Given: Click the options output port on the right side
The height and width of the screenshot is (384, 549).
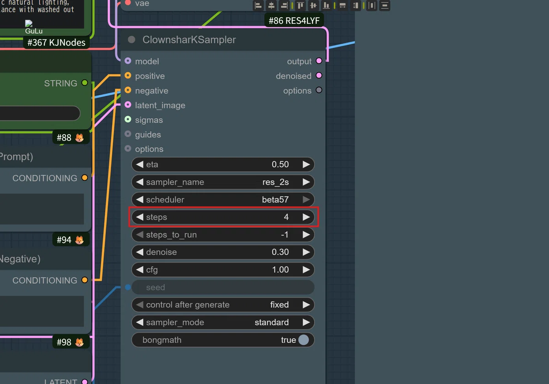Looking at the screenshot, I should [x=319, y=90].
